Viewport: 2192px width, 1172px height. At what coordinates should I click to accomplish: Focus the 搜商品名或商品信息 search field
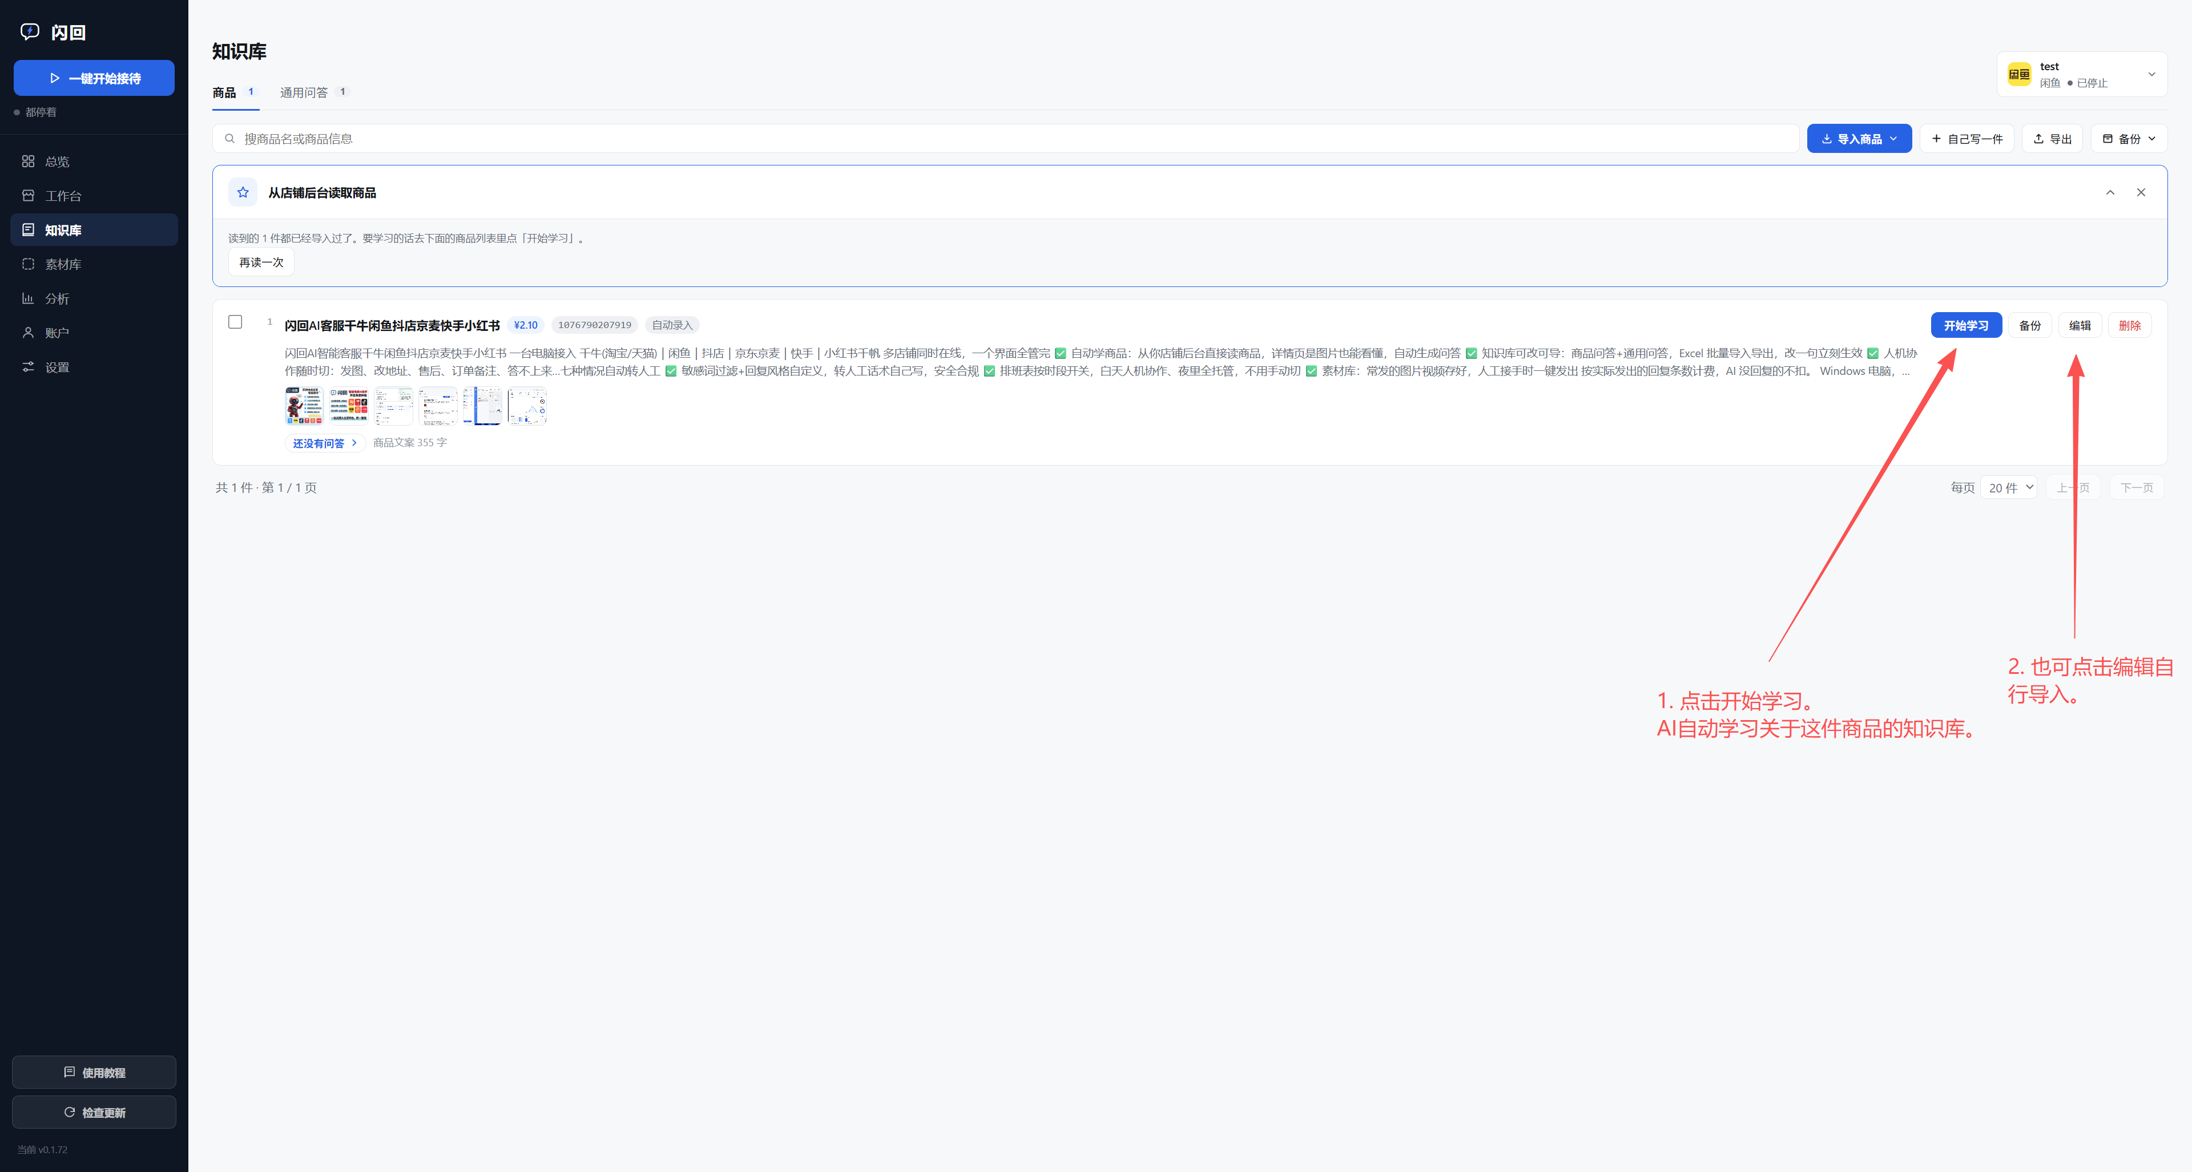[1005, 139]
